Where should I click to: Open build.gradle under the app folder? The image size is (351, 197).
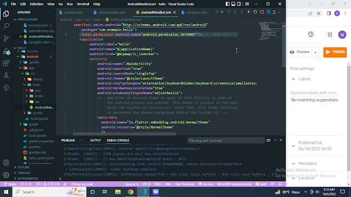coord(39,119)
